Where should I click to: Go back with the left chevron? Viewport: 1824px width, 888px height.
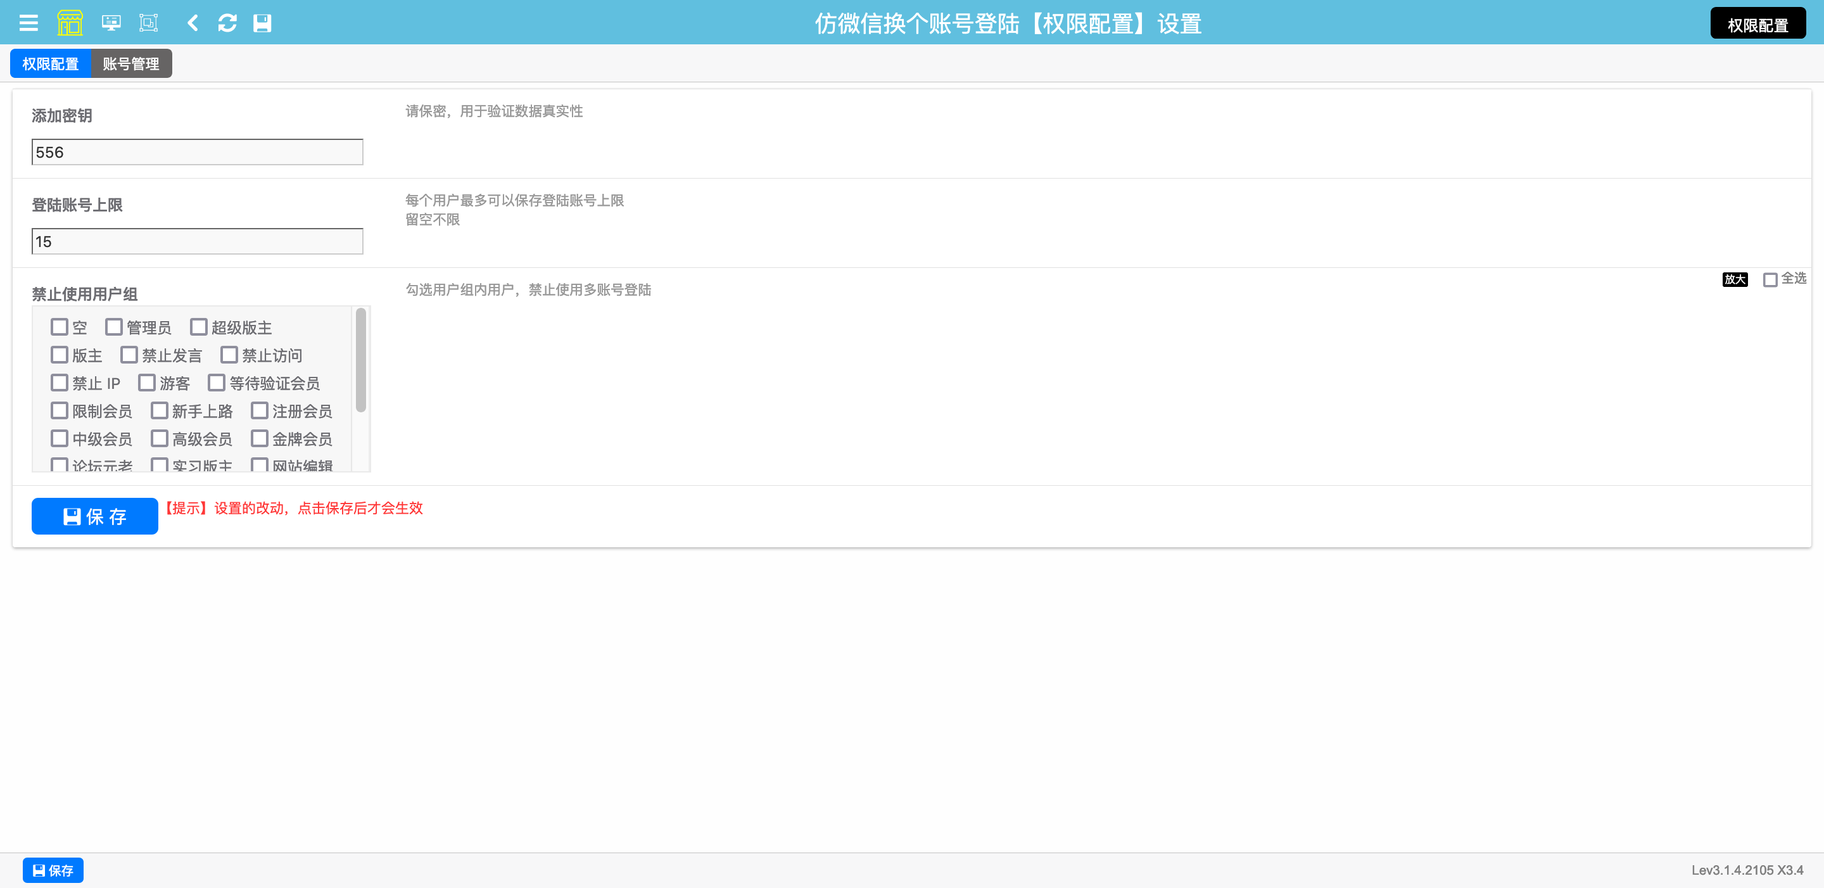click(192, 23)
